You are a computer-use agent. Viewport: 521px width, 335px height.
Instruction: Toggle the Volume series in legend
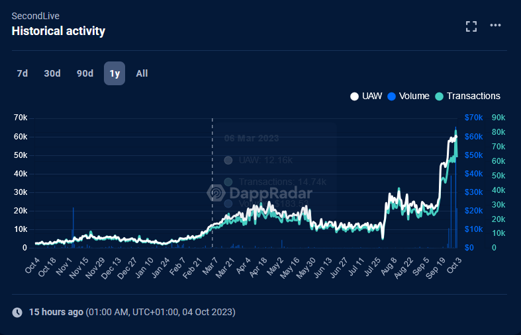point(408,96)
